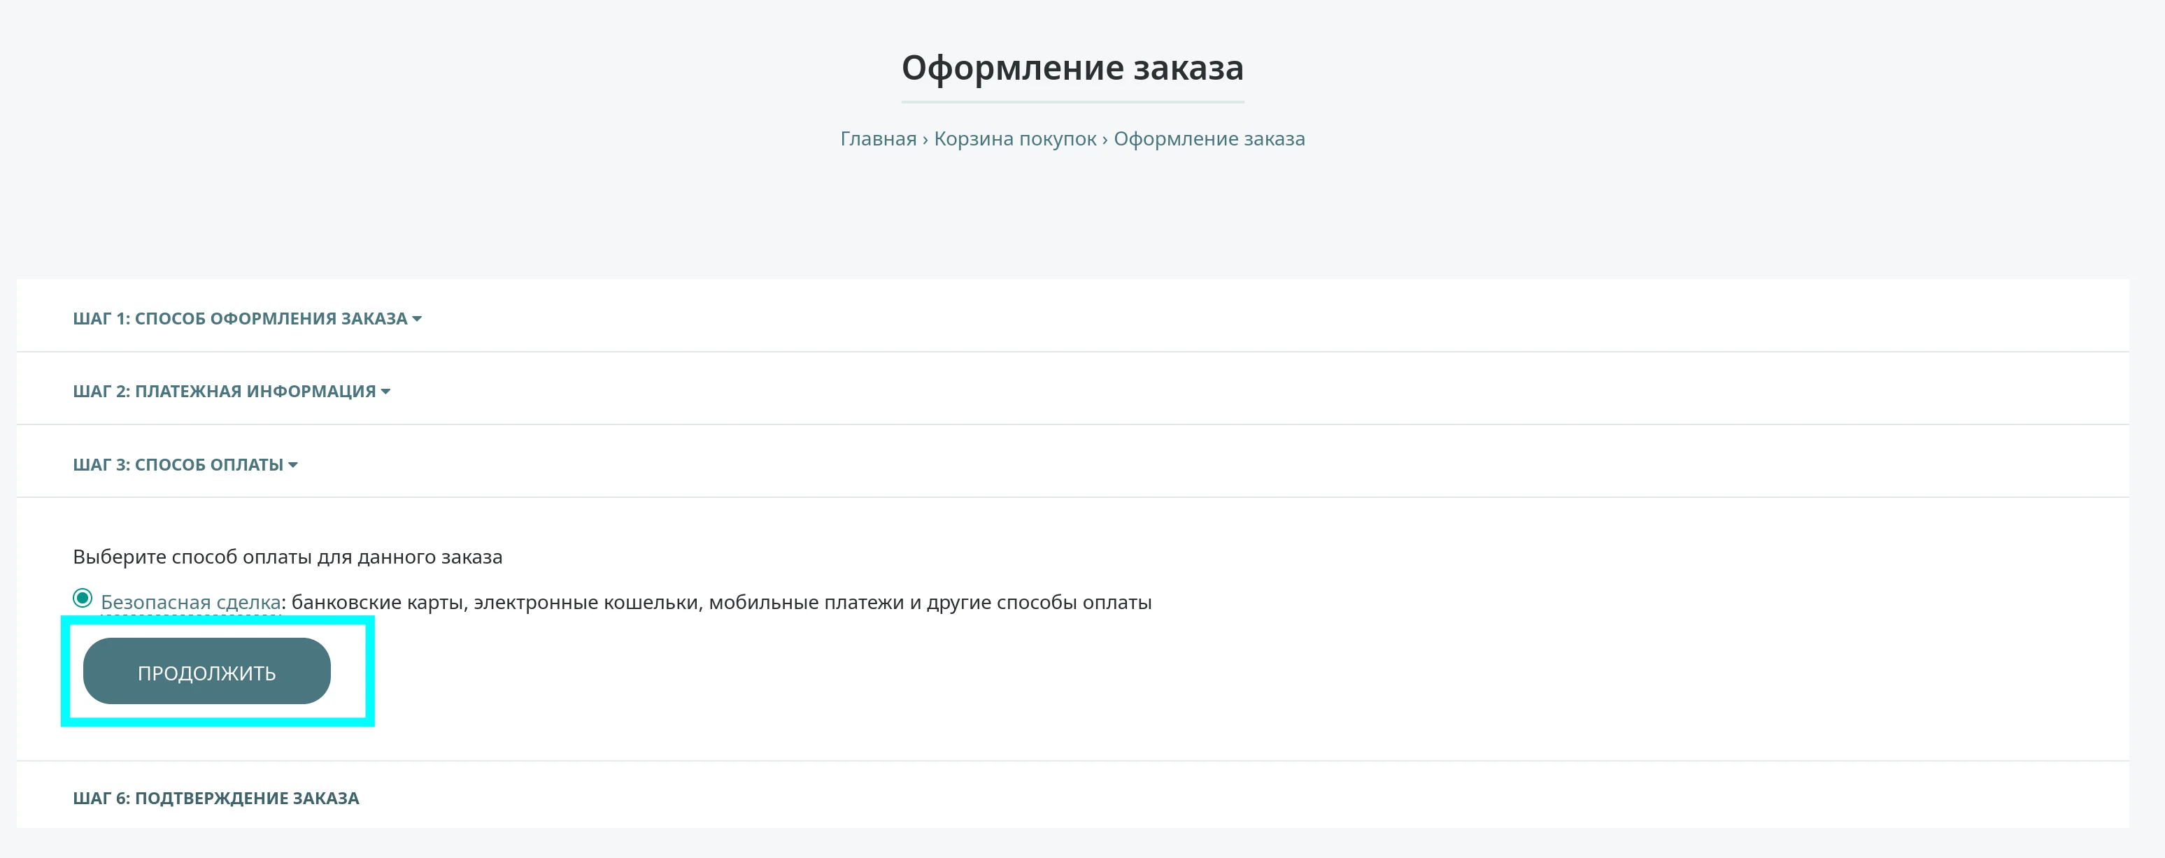
Task: Click Шаг 6: Подтверждение заказа header
Action: pyautogui.click(x=216, y=799)
